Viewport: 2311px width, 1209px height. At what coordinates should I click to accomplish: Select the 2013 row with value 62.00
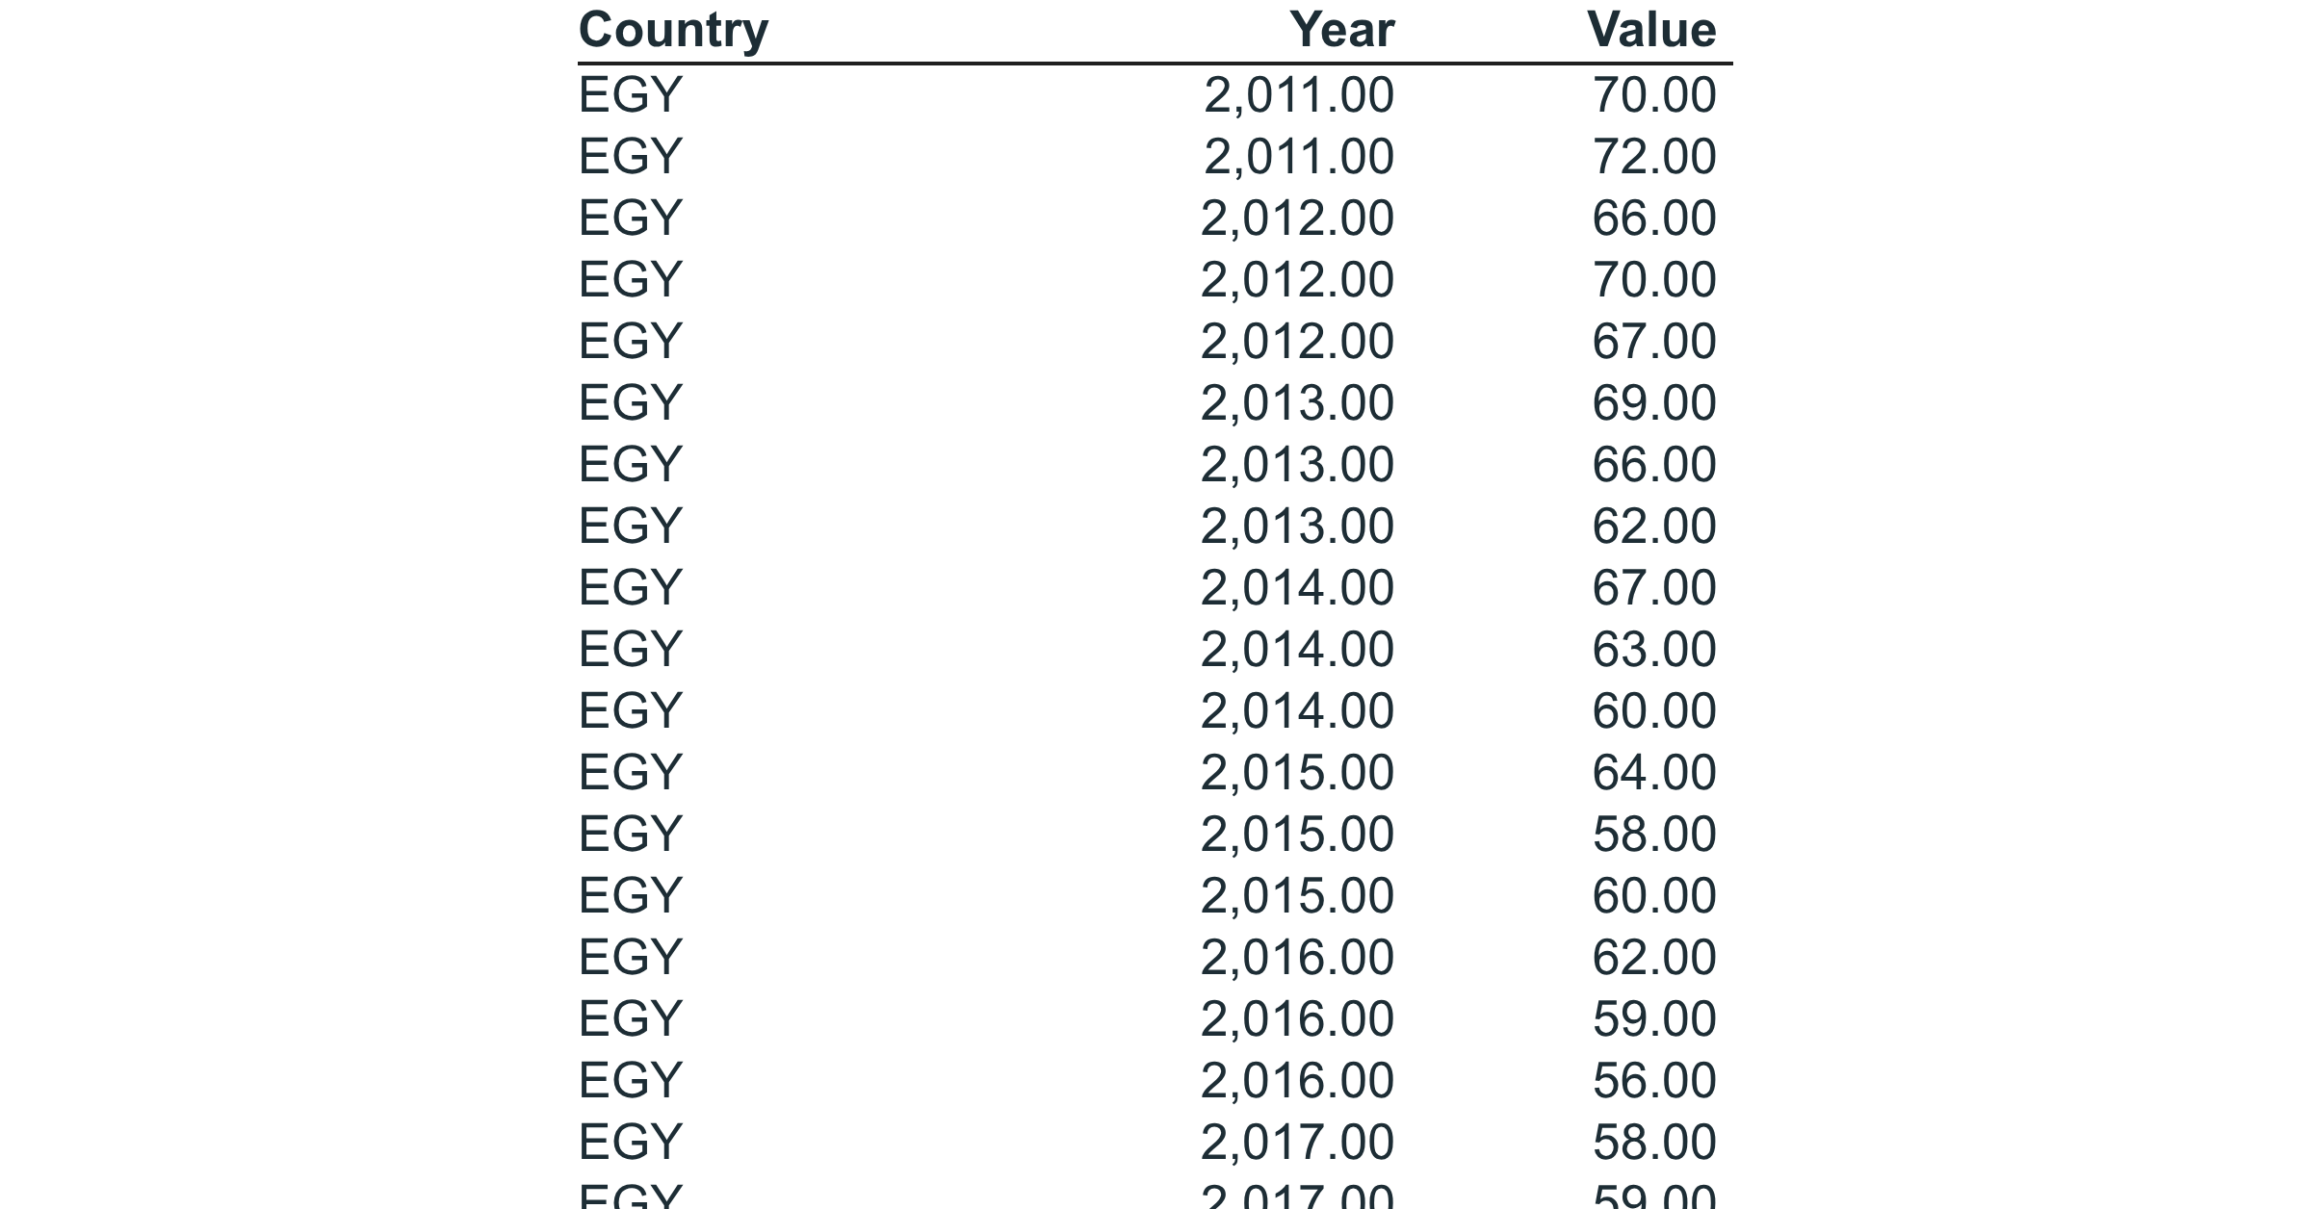click(1155, 526)
